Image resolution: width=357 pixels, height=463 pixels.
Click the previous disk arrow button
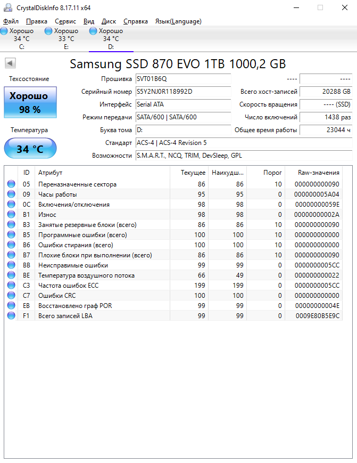[x=10, y=63]
